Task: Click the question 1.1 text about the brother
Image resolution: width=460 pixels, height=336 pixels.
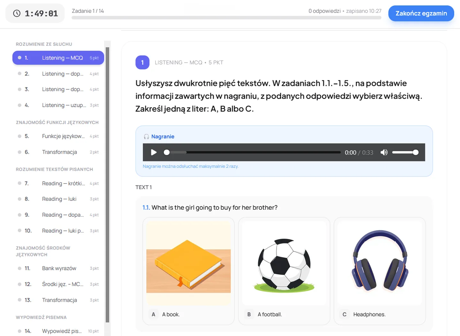Action: pos(214,207)
